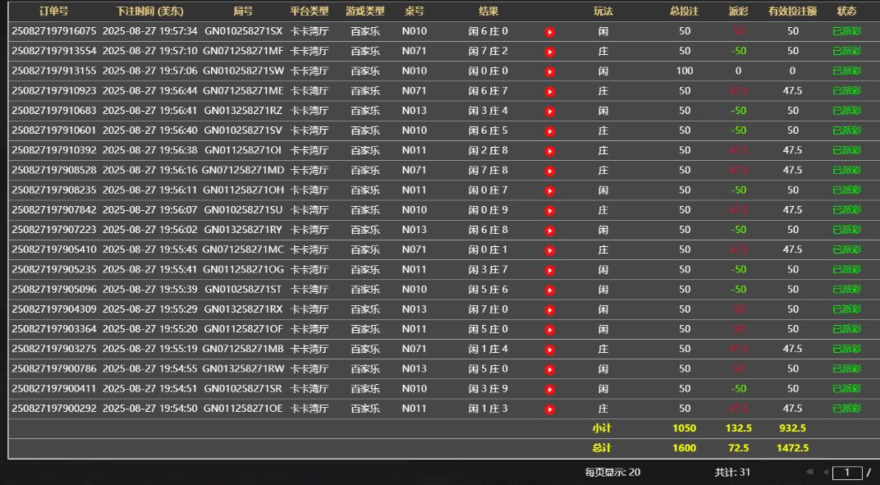Screen dimensions: 880x485
Task: Play video replay for round GN07125827​1MF
Action: tap(550, 52)
